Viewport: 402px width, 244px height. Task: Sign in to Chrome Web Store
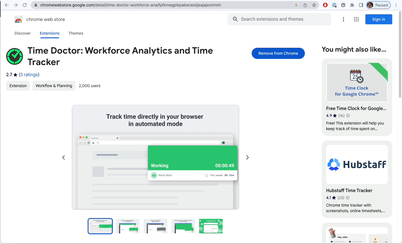point(379,19)
